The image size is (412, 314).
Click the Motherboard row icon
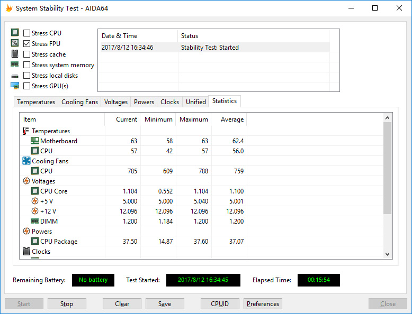click(x=34, y=141)
